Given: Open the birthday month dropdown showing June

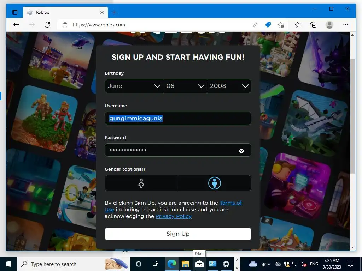Looking at the screenshot, I should [x=134, y=86].
